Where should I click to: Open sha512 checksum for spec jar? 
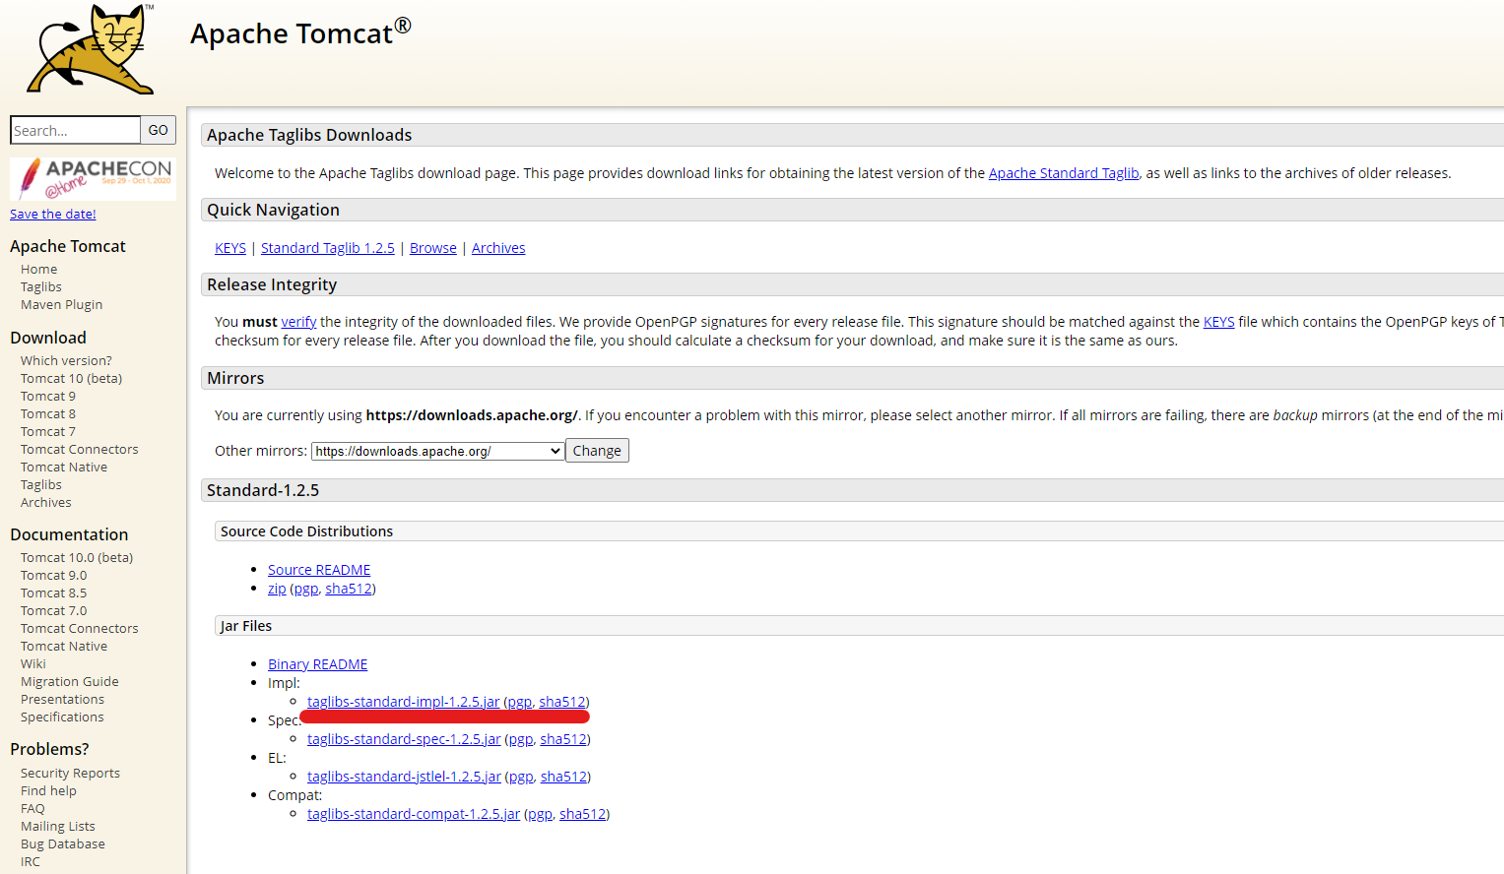point(563,739)
